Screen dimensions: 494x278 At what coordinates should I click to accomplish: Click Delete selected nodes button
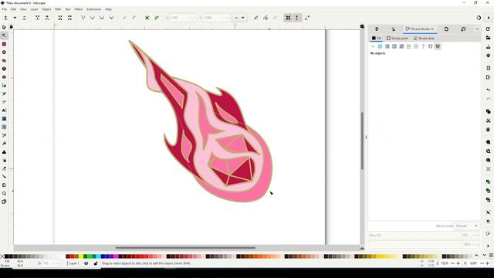coord(24,18)
